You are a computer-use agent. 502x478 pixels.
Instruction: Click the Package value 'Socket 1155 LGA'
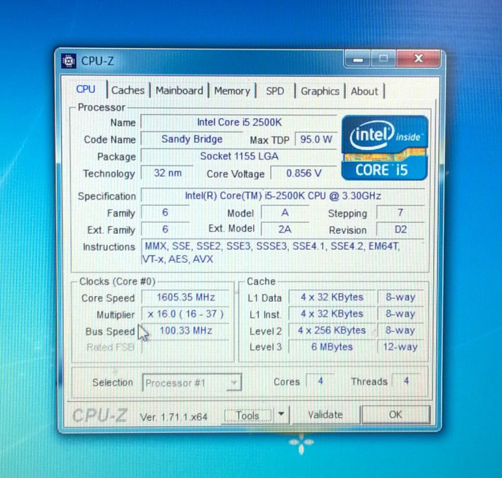(239, 156)
